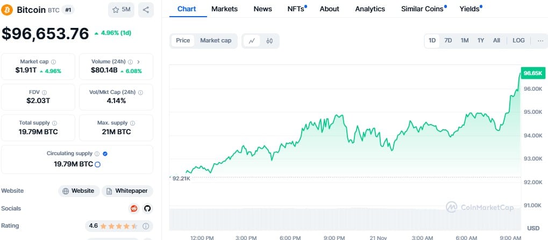Open the About tab

[x=329, y=9]
